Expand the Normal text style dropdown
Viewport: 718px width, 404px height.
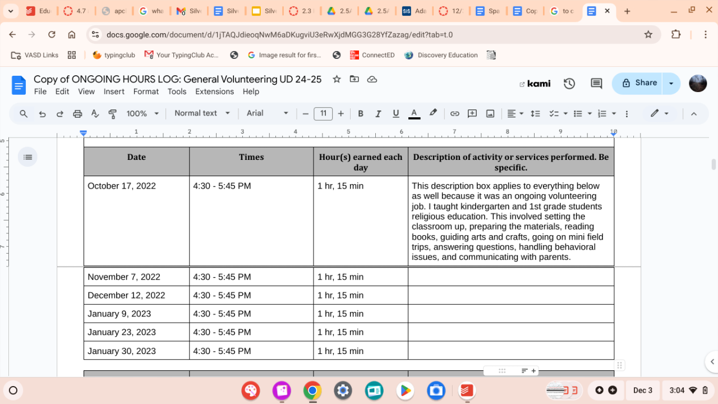tap(202, 113)
